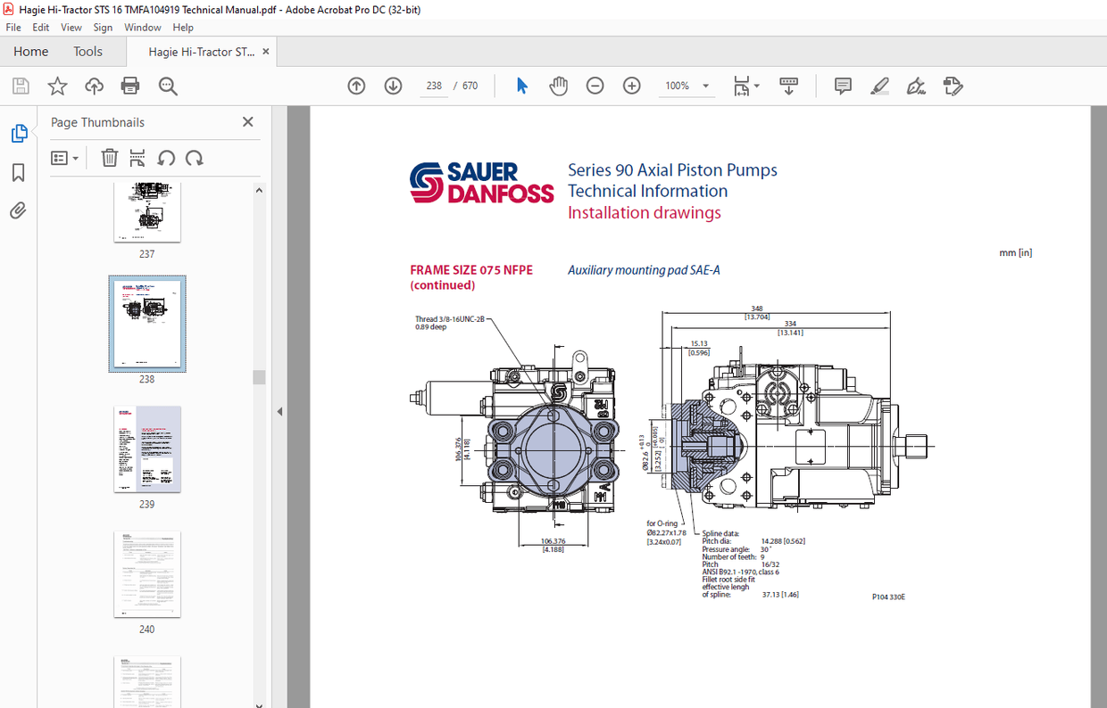Select thumbnail of page 239

tap(147, 449)
